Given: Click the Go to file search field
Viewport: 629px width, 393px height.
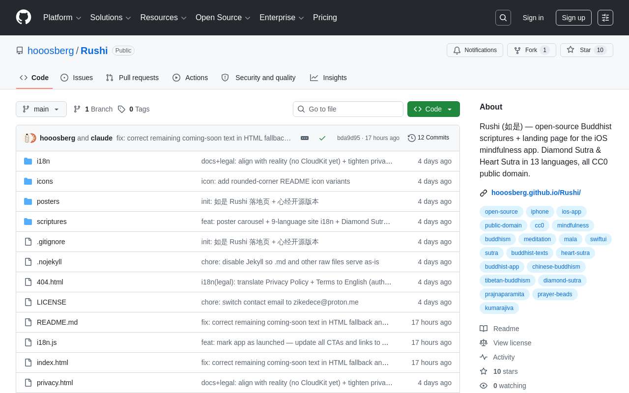Looking at the screenshot, I should pyautogui.click(x=348, y=109).
